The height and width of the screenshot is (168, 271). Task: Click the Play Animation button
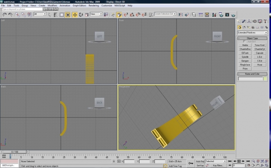tap(239, 161)
